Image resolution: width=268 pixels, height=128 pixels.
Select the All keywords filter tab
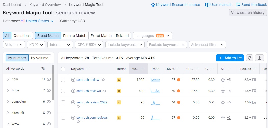[x=7, y=36]
